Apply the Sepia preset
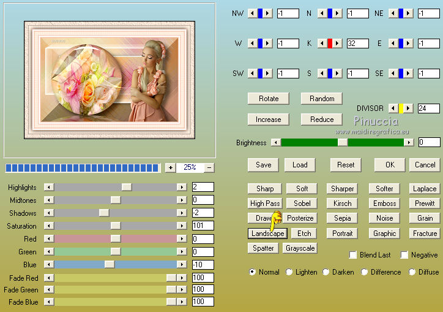This screenshot has width=443, height=312. tap(342, 218)
